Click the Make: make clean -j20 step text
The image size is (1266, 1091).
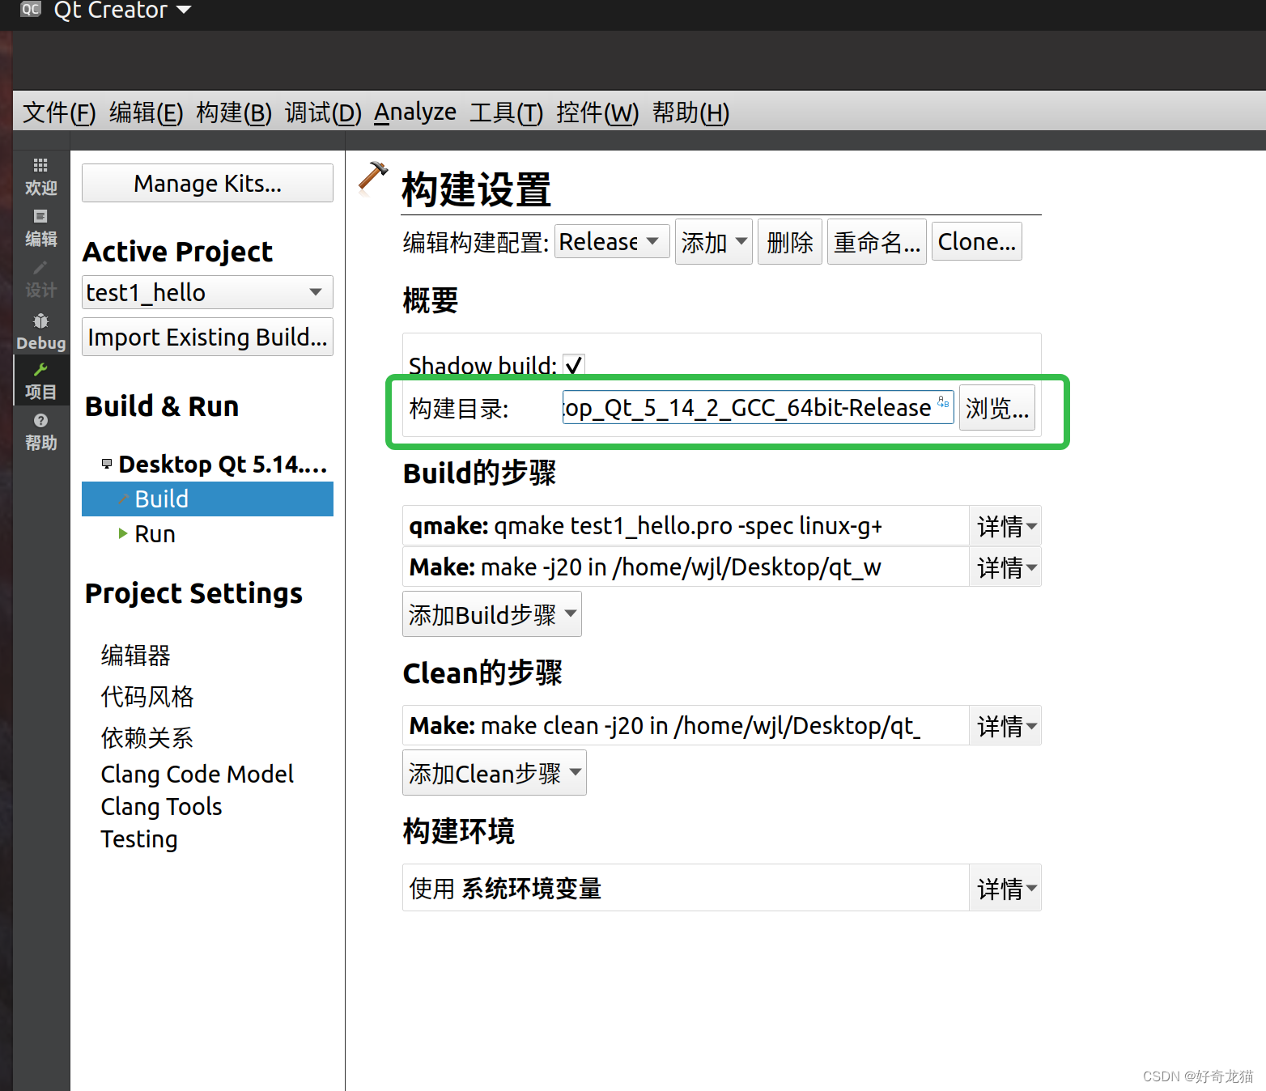tap(665, 726)
